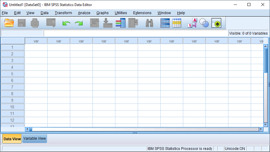Click the Run descriptive statistics icon
Image resolution: width=270 pixels, height=152 pixels.
tap(133, 23)
